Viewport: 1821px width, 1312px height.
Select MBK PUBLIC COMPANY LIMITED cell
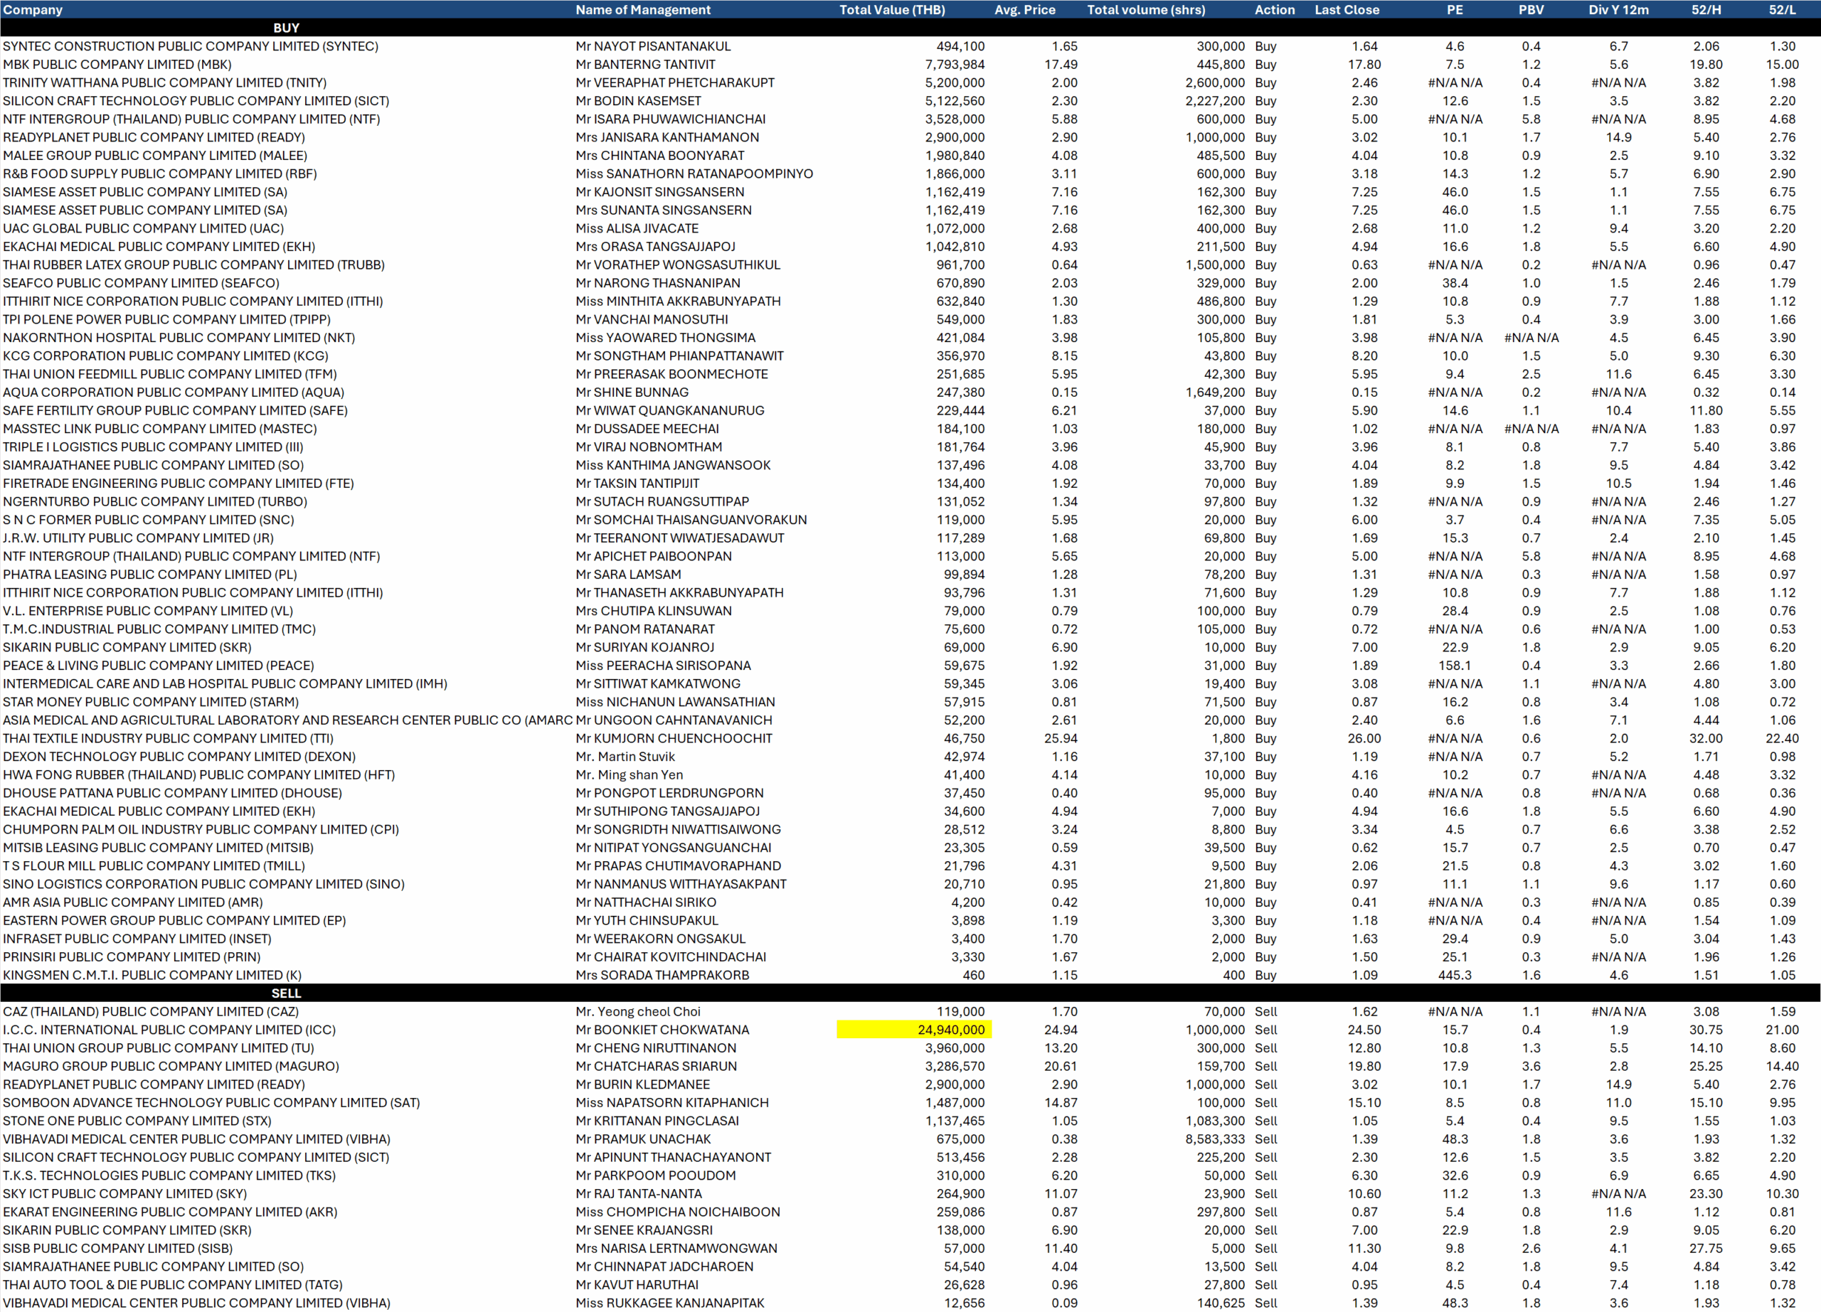(117, 64)
